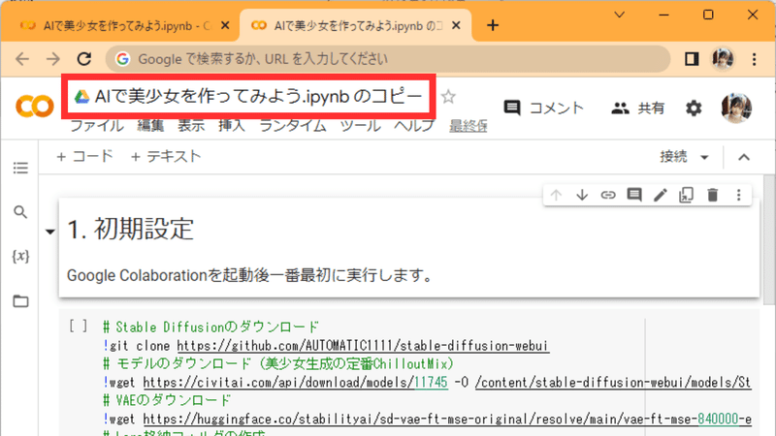Open more cell actions three-dot menu
The width and height of the screenshot is (776, 436).
738,195
